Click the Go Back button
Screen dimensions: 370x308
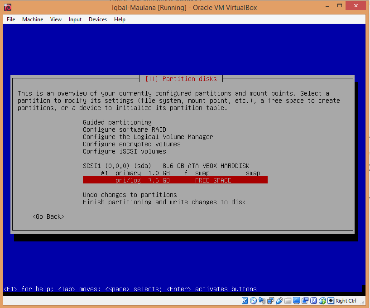[48, 217]
